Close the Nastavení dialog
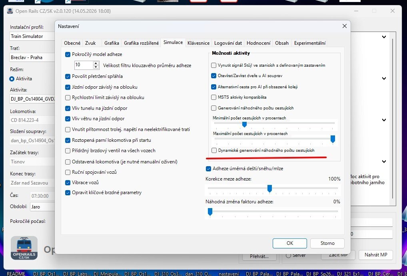 click(x=345, y=26)
